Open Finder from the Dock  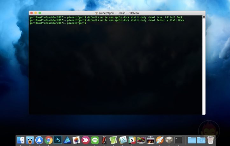click(x=21, y=140)
